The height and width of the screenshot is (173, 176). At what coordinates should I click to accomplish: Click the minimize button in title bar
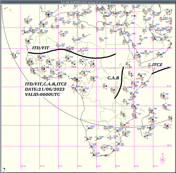tap(171, 2)
